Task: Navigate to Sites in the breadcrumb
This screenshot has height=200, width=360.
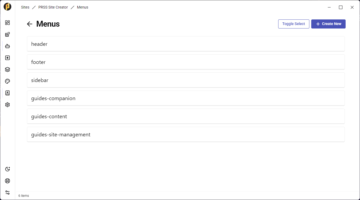Action: 25,7
